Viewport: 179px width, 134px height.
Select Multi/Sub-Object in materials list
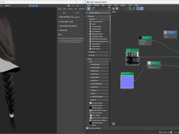[99, 36]
